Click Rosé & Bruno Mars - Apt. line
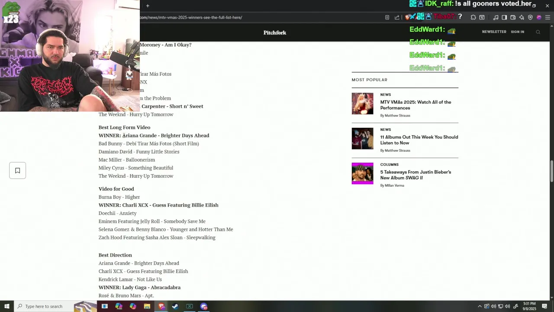The width and height of the screenshot is (554, 312). point(126,296)
